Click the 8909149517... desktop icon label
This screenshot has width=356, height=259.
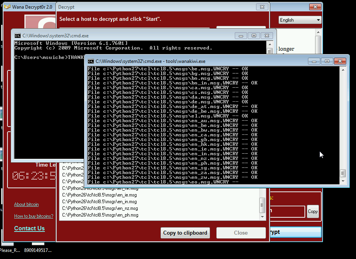[38, 250]
